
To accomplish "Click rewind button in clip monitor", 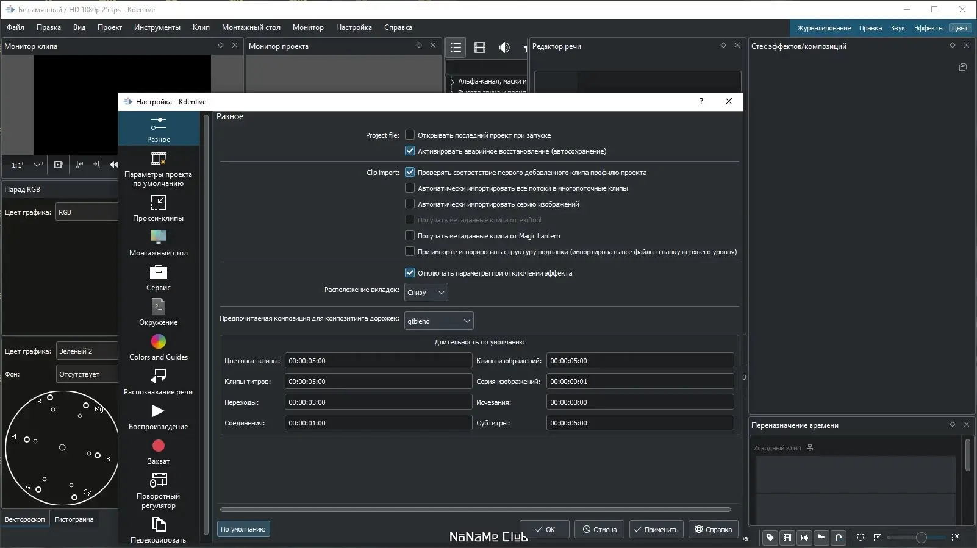I will coord(114,165).
